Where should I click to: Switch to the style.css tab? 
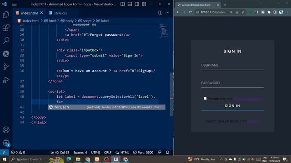click(60, 13)
